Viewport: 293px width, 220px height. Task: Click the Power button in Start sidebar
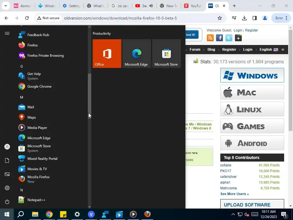point(7,202)
